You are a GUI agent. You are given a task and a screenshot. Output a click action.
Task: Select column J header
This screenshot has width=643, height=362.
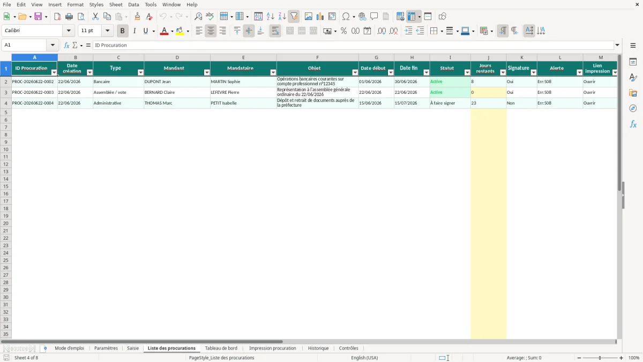click(x=488, y=57)
